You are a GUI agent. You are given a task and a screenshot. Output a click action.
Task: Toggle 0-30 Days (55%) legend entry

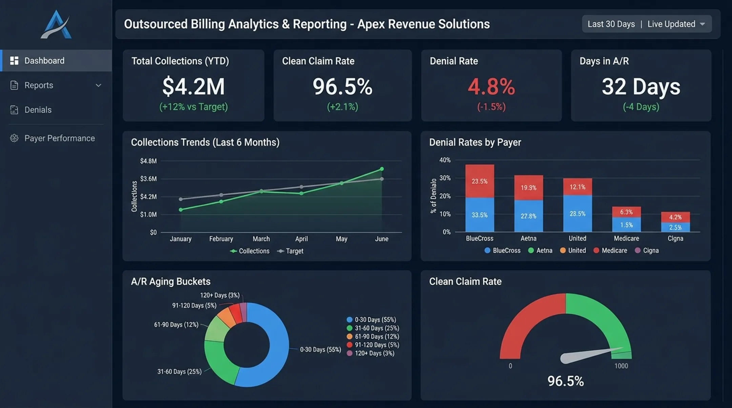pyautogui.click(x=371, y=320)
